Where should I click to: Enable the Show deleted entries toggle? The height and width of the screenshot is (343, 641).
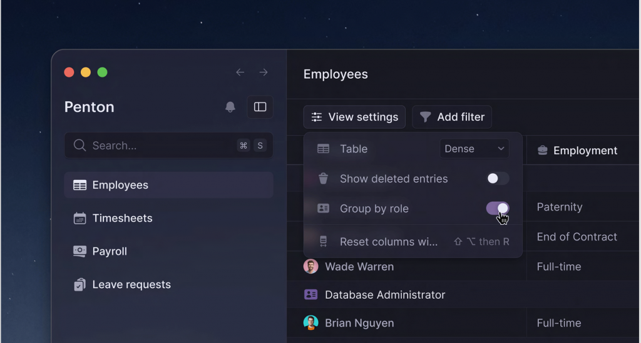[x=498, y=179]
